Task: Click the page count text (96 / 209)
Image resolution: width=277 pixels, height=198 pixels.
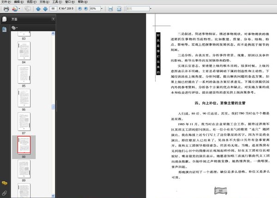Action: click(66, 8)
